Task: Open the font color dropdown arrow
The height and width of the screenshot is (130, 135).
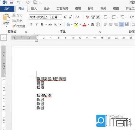Action: point(88,24)
